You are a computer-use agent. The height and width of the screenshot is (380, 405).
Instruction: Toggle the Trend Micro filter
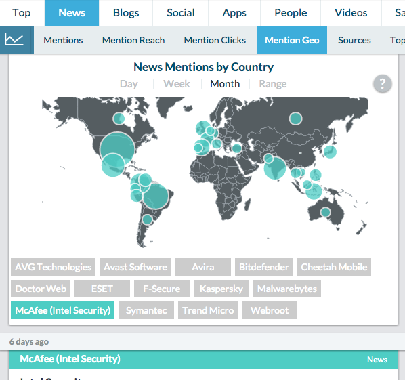tap(208, 310)
